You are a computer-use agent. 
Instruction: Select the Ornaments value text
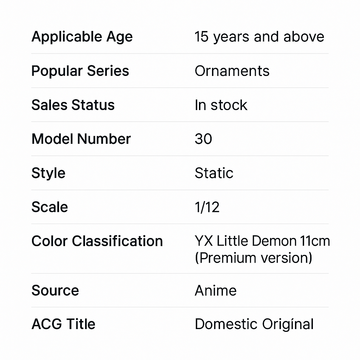pyautogui.click(x=232, y=71)
